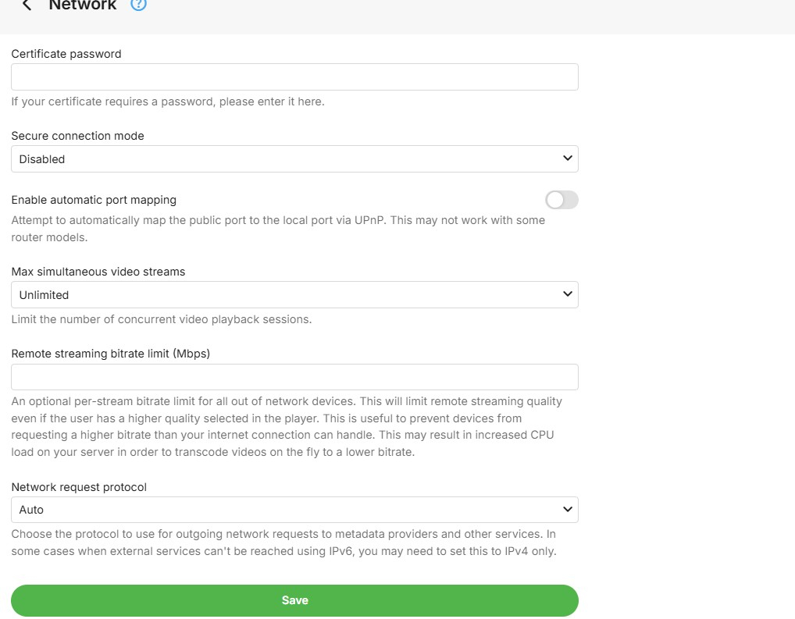Viewport: 795px width, 619px height.
Task: Open the Secure connection mode dropdown
Action: pyautogui.click(x=294, y=159)
